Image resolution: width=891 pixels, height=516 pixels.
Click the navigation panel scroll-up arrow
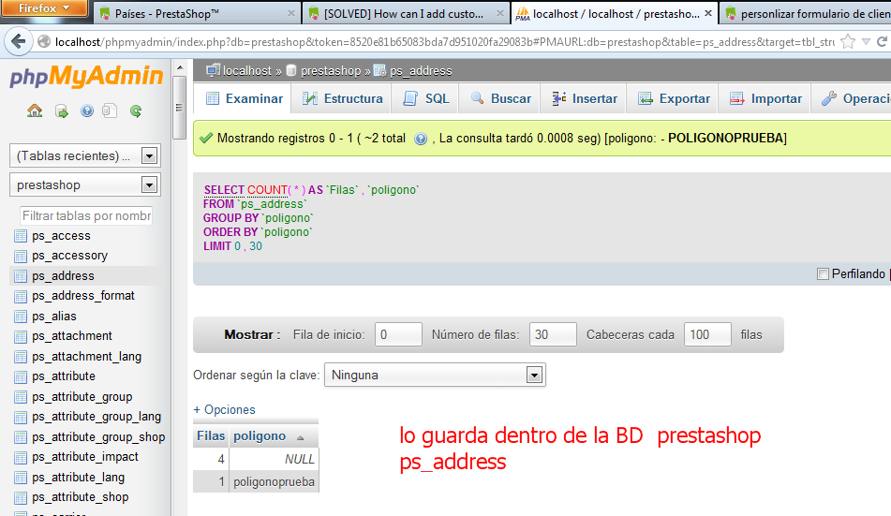click(x=180, y=67)
